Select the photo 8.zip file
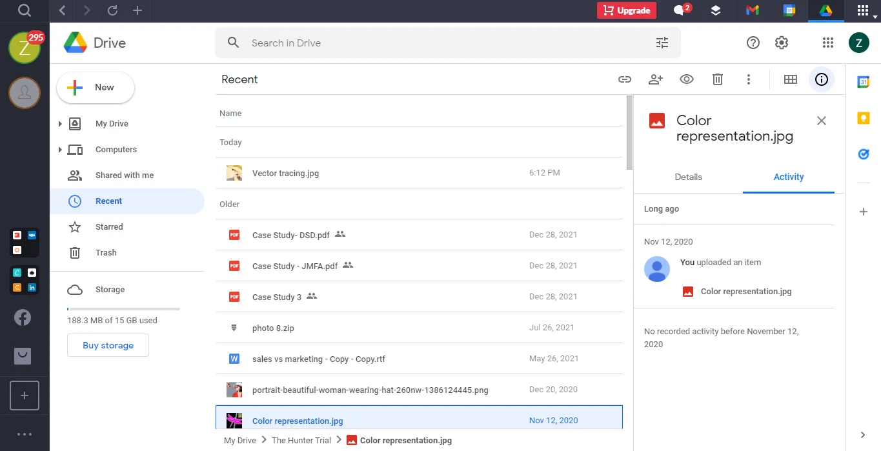The image size is (881, 451). pos(420,328)
